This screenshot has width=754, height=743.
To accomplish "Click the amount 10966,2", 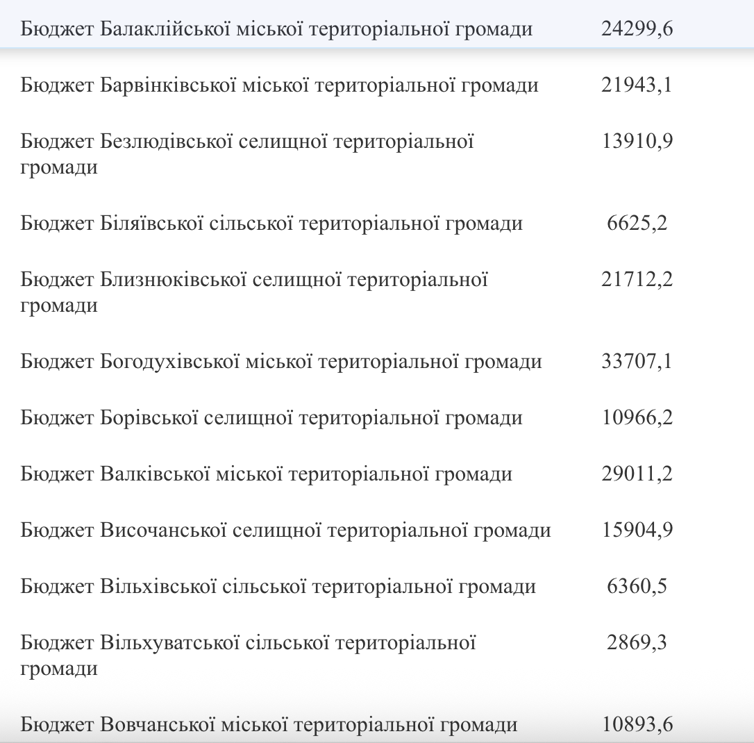I will [637, 417].
